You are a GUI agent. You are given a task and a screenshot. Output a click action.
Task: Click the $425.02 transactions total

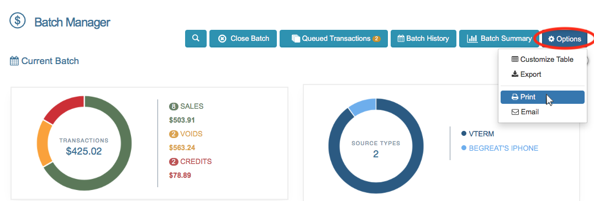tap(84, 151)
